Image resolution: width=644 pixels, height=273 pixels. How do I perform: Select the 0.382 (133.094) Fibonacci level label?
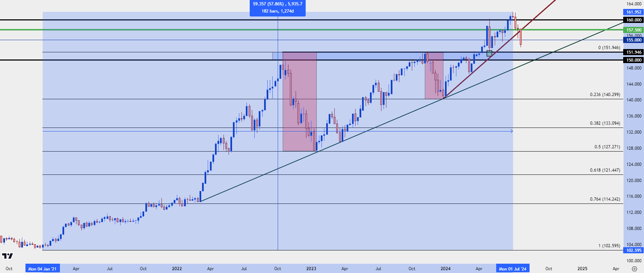point(605,123)
